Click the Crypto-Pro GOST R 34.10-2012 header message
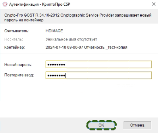Viewport: 158px width, 133px height. (78, 17)
